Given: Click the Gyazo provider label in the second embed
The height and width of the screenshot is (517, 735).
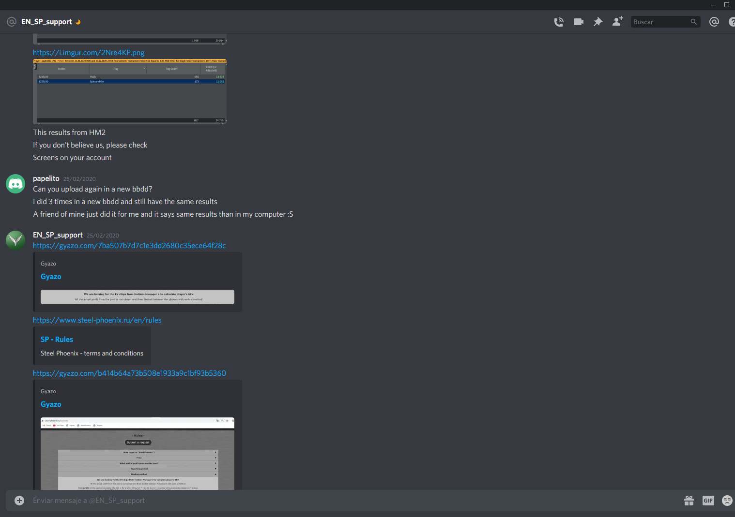Looking at the screenshot, I should coord(48,391).
